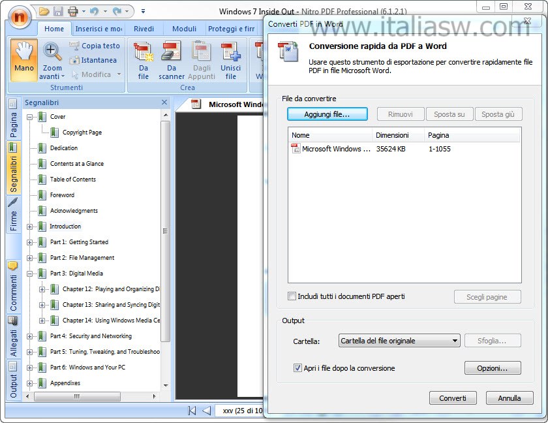Open the Zoom avanti dropdown arrow
This screenshot has width=548, height=423.
[63, 76]
